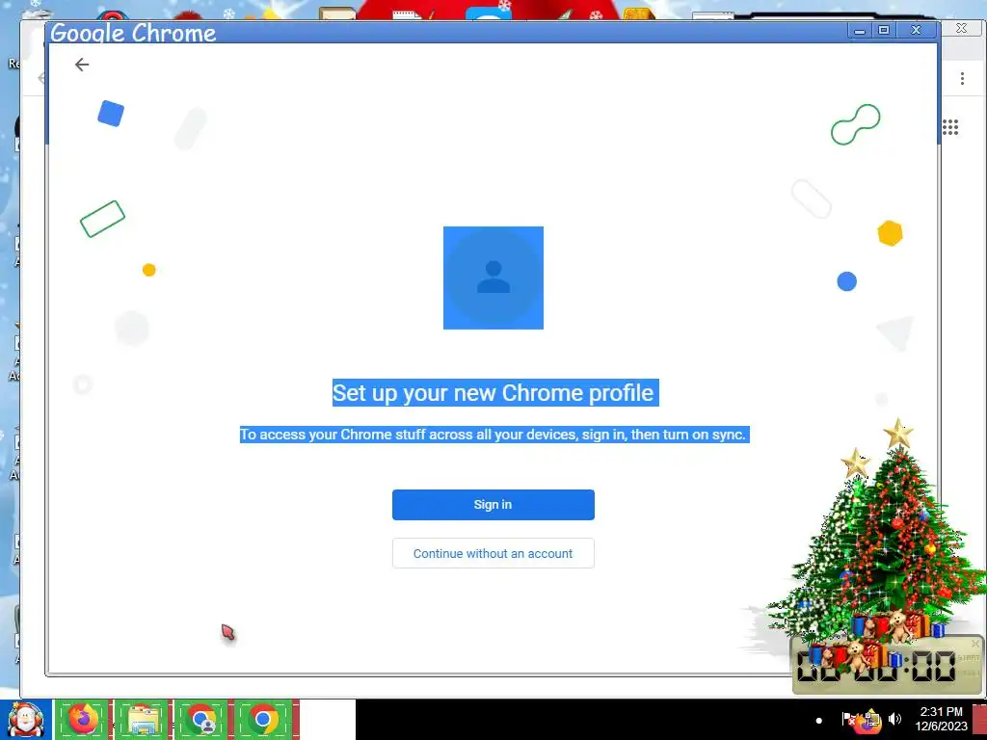Close the timer widget with its X
Image resolution: width=987 pixels, height=740 pixels.
(975, 643)
